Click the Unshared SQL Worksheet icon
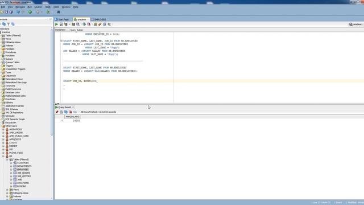 tap(96, 24)
